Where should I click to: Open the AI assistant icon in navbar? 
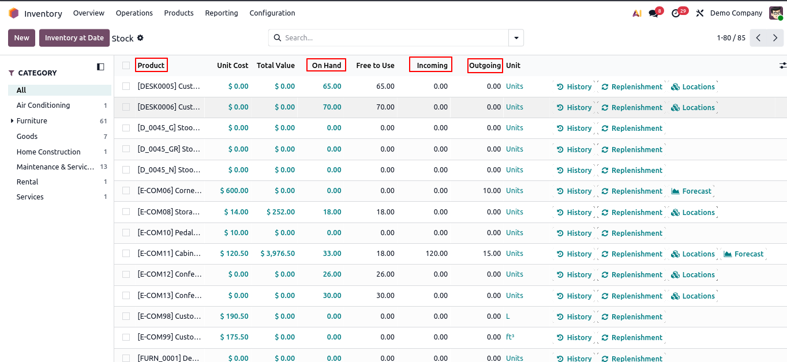click(x=637, y=13)
